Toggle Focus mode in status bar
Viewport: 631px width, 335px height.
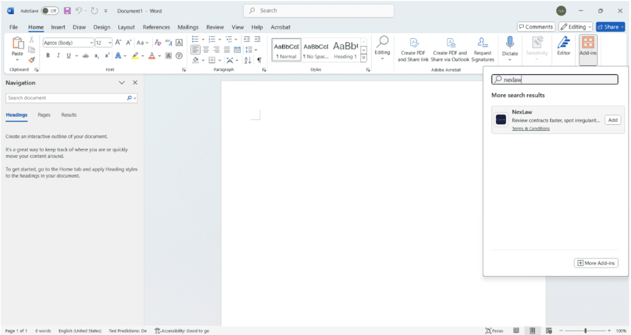point(495,331)
